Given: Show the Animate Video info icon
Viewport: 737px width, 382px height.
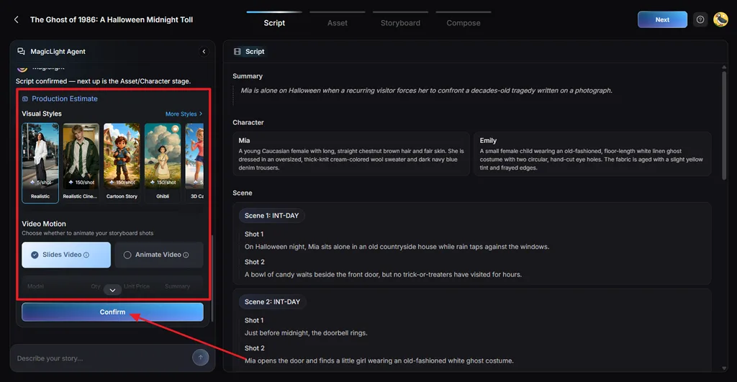Looking at the screenshot, I should click(x=186, y=255).
